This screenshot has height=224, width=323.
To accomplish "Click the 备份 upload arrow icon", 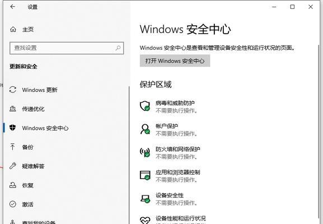I will pos(12,147).
